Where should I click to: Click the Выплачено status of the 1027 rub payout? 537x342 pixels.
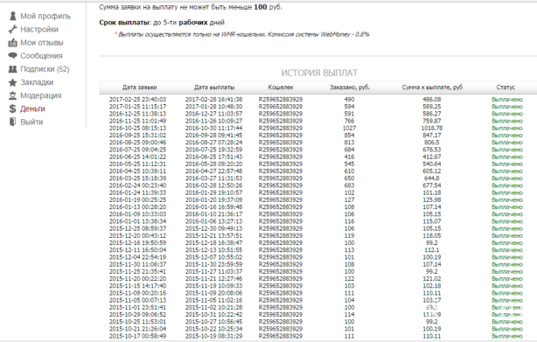coord(507,128)
